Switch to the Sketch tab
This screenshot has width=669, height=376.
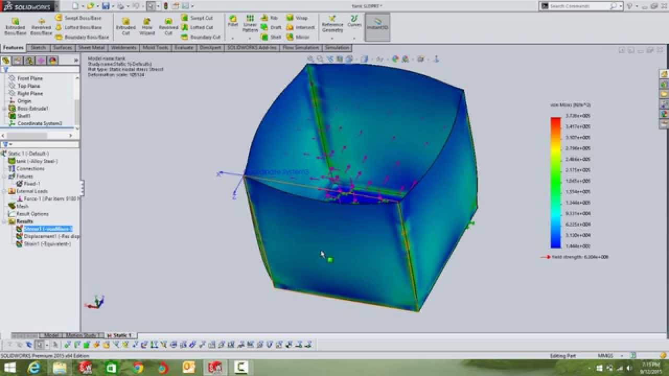click(38, 48)
